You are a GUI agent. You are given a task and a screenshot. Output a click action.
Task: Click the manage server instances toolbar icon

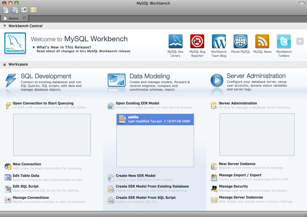33,10
